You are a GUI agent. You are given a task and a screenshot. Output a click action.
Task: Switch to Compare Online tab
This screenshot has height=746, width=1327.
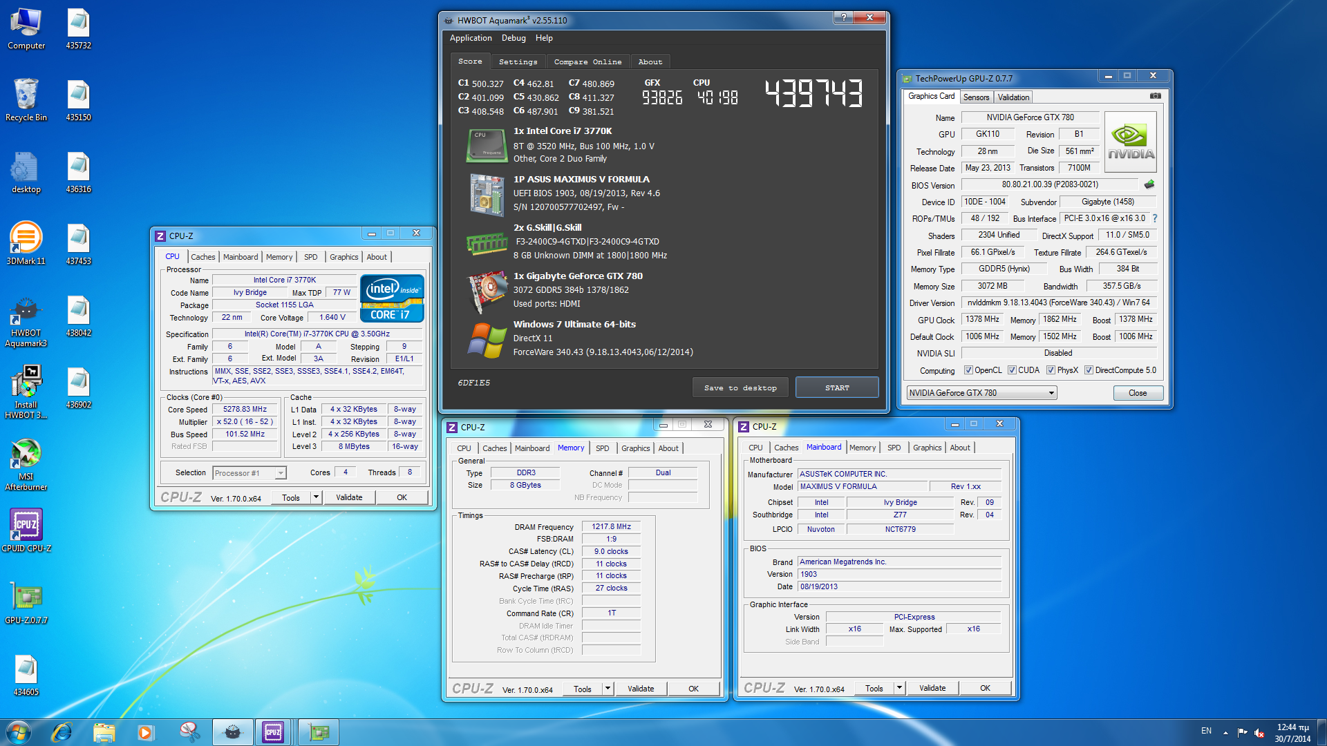coord(587,61)
